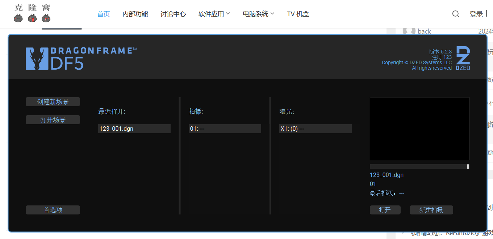Click the DZED logo icon

pos(463,58)
